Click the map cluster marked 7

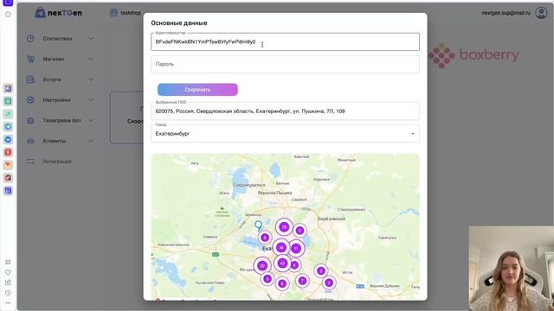click(302, 281)
